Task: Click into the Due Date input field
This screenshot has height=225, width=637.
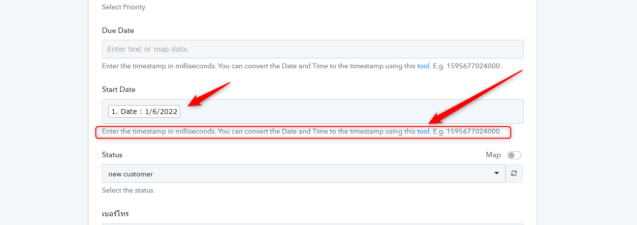Action: 312,49
